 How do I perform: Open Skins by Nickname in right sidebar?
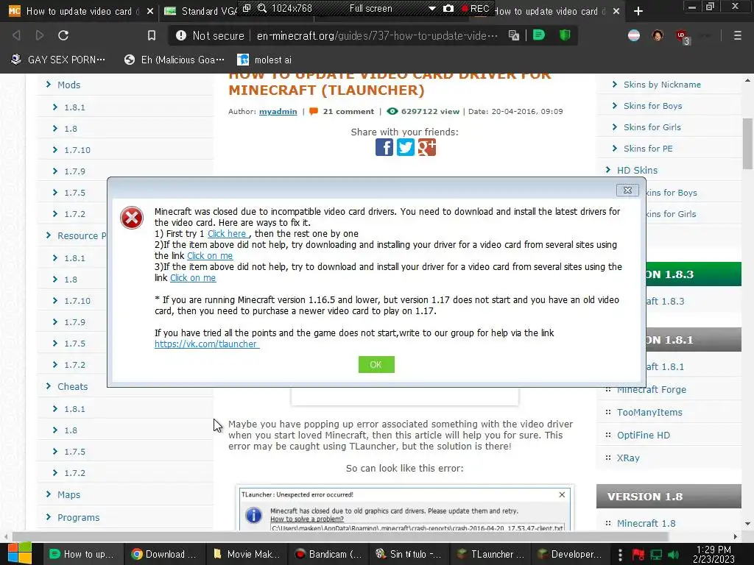[x=662, y=85]
